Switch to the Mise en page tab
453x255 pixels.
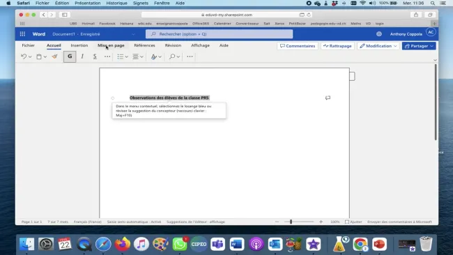pos(111,45)
